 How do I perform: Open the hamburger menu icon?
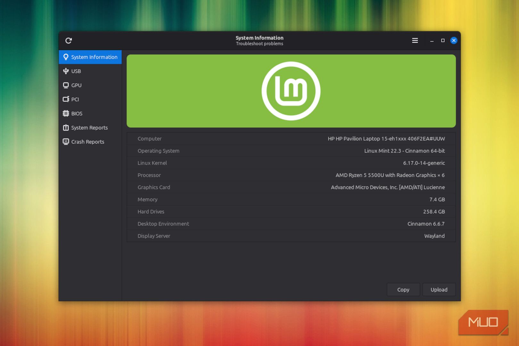[x=415, y=40]
